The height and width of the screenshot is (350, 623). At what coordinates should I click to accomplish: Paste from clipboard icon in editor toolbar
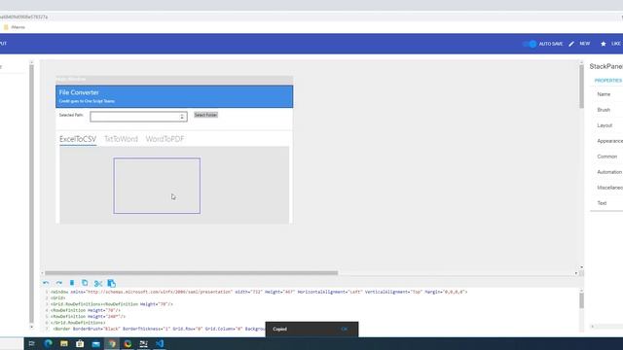click(x=112, y=283)
